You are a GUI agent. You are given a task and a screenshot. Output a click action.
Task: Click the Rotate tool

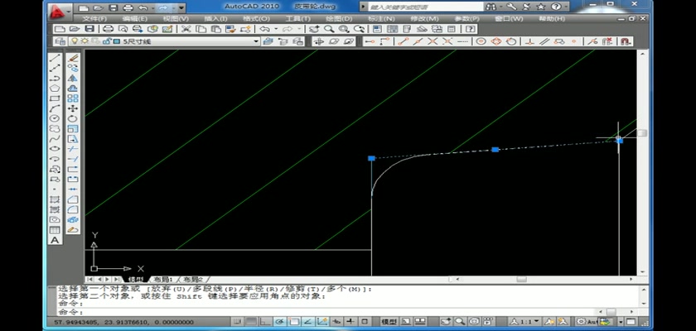tap(73, 118)
